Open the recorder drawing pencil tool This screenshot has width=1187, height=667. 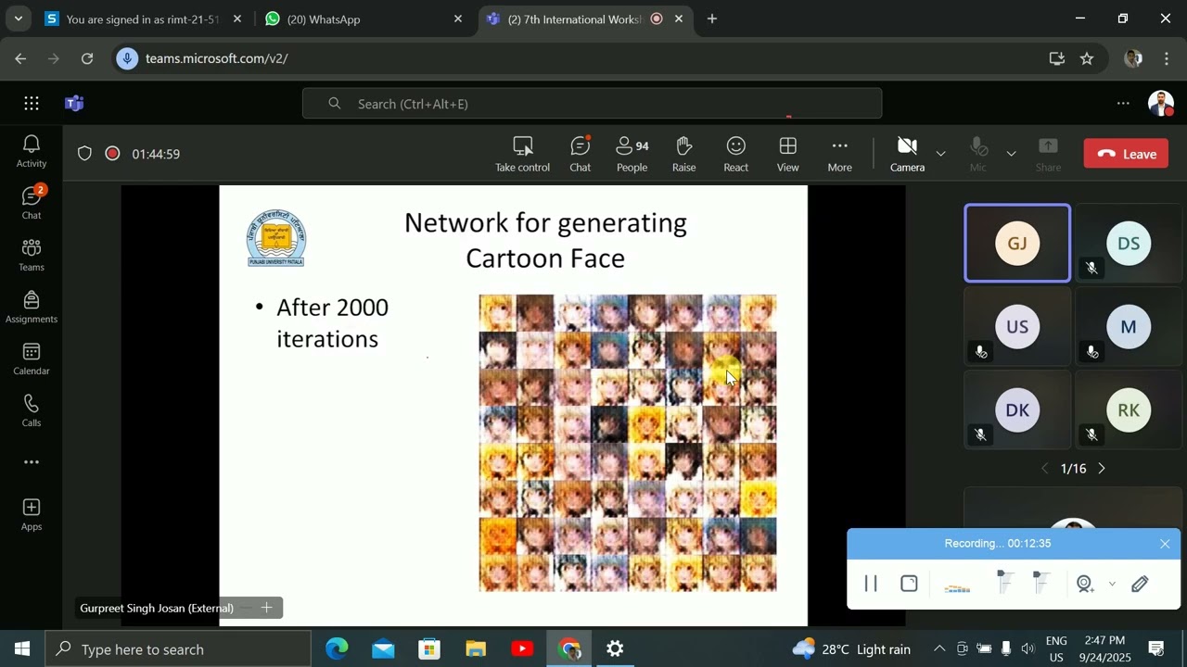[1140, 584]
